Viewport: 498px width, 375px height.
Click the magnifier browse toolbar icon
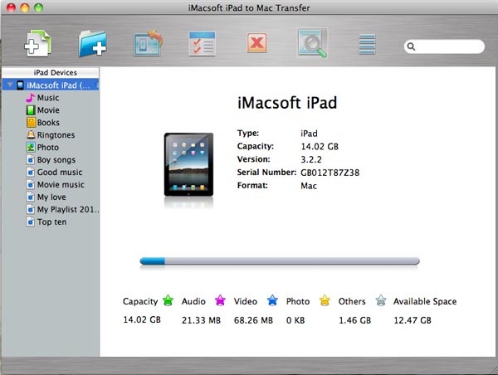click(x=312, y=43)
